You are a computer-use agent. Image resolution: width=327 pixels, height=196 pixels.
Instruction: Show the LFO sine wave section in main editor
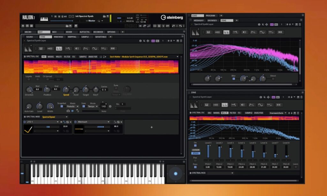[x=95, y=49]
